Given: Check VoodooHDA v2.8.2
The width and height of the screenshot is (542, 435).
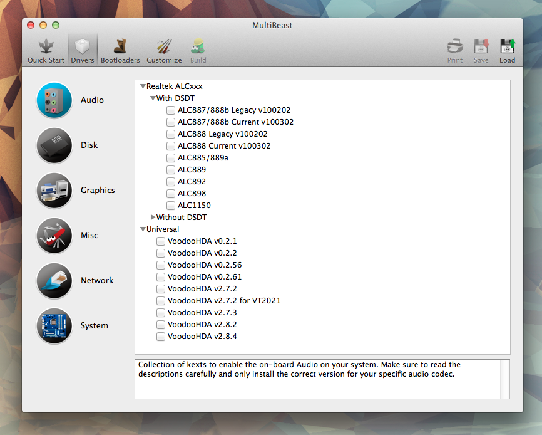Looking at the screenshot, I should point(161,325).
